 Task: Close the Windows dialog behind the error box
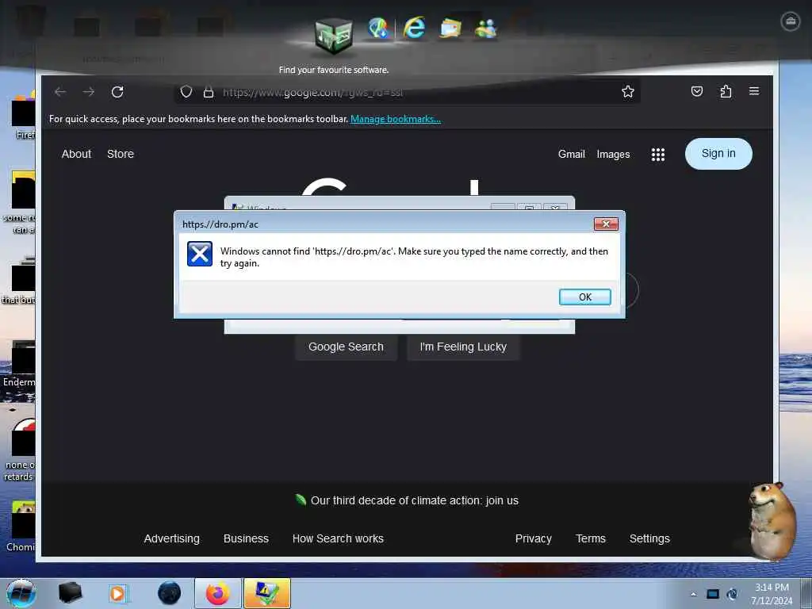pyautogui.click(x=555, y=207)
